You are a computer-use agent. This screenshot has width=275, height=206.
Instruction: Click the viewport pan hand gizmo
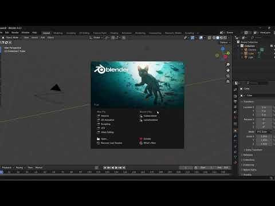point(228,70)
